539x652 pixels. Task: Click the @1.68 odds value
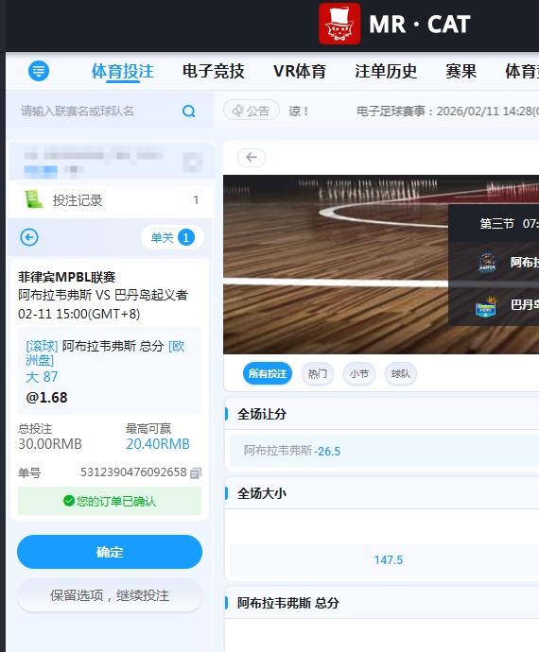pyautogui.click(x=46, y=398)
